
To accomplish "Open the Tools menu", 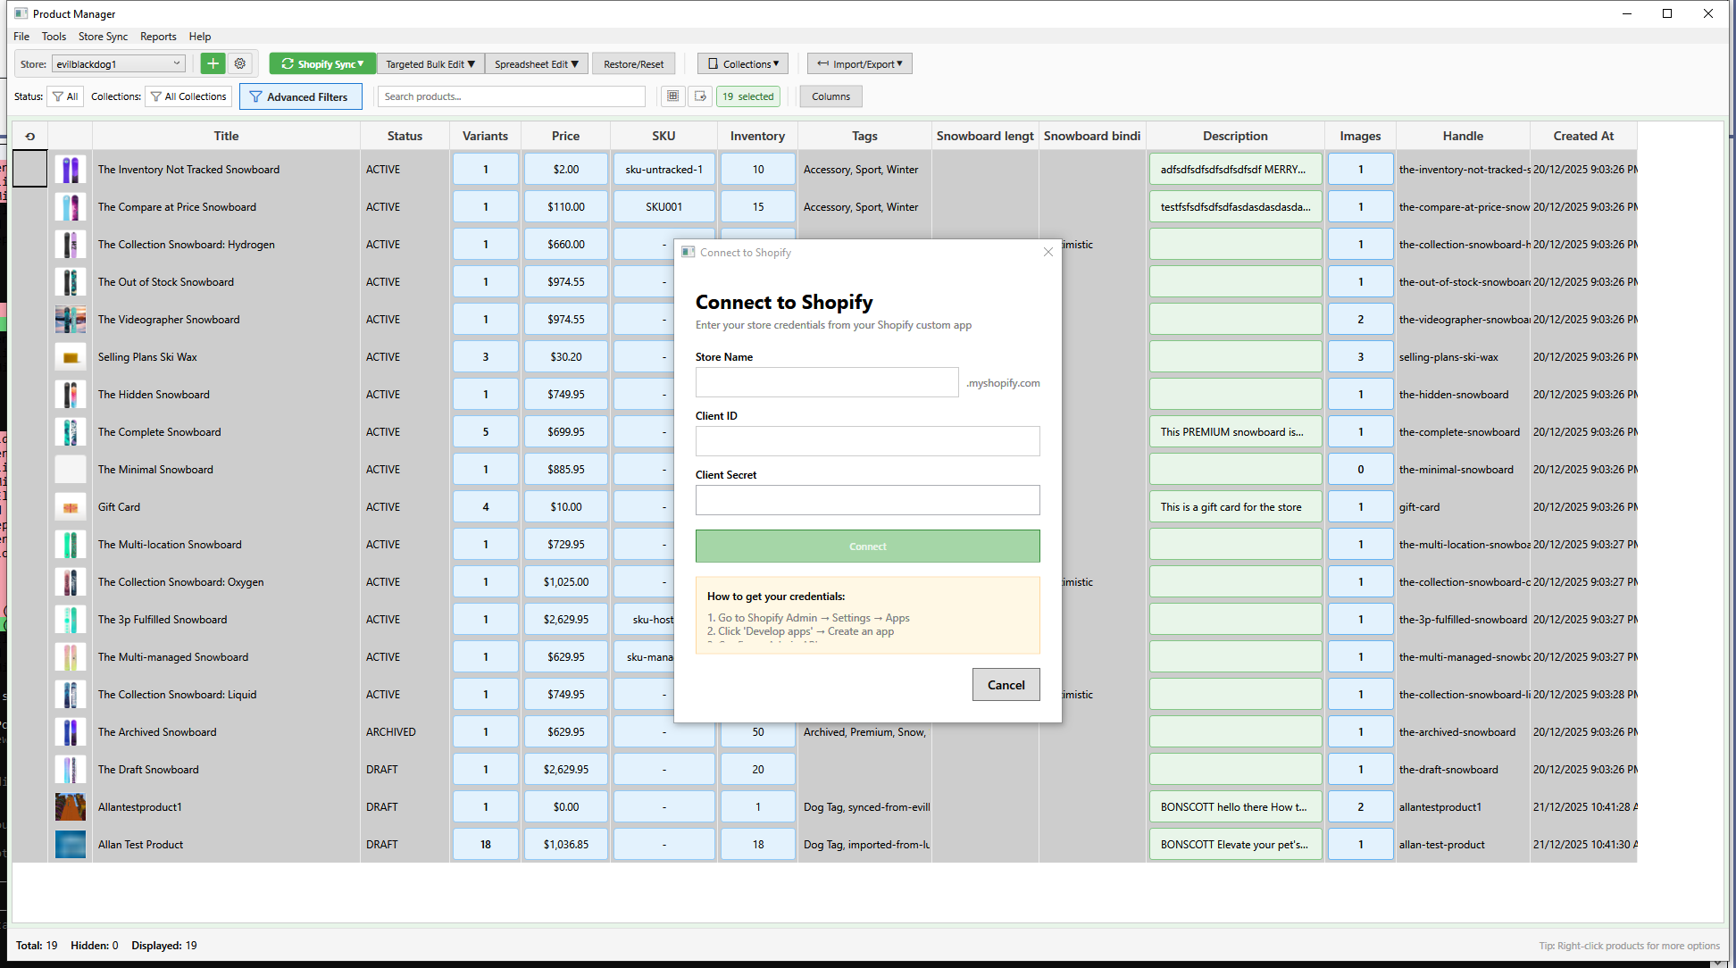I will (54, 37).
